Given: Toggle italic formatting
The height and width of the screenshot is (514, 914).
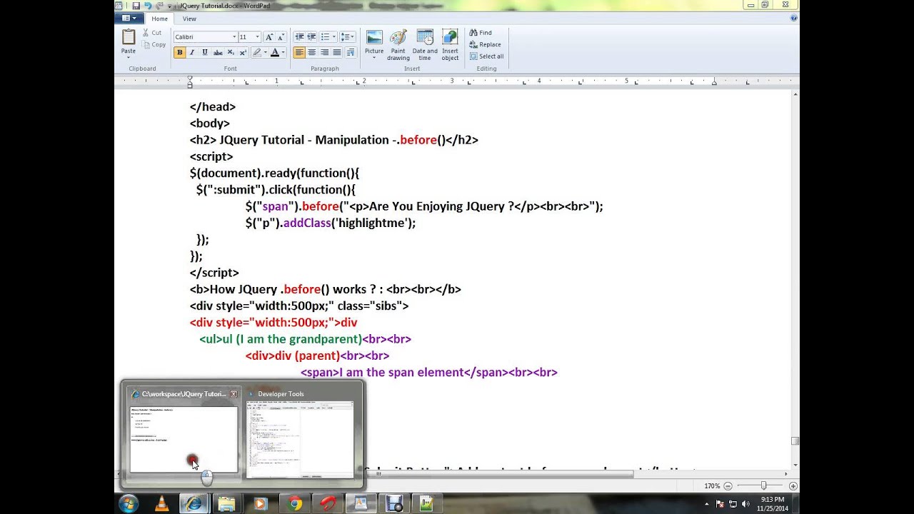Looking at the screenshot, I should coord(192,52).
